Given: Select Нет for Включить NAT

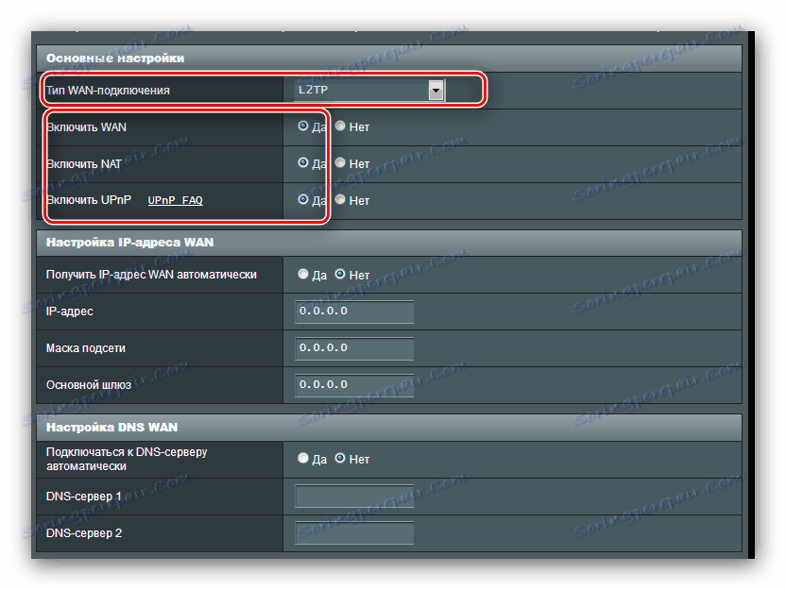Looking at the screenshot, I should pyautogui.click(x=340, y=162).
